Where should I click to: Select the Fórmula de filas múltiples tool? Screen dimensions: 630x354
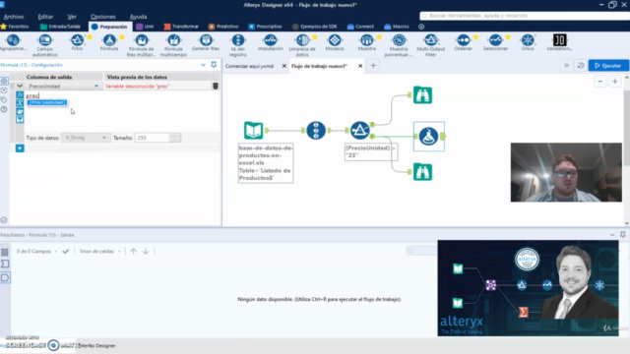pyautogui.click(x=141, y=45)
